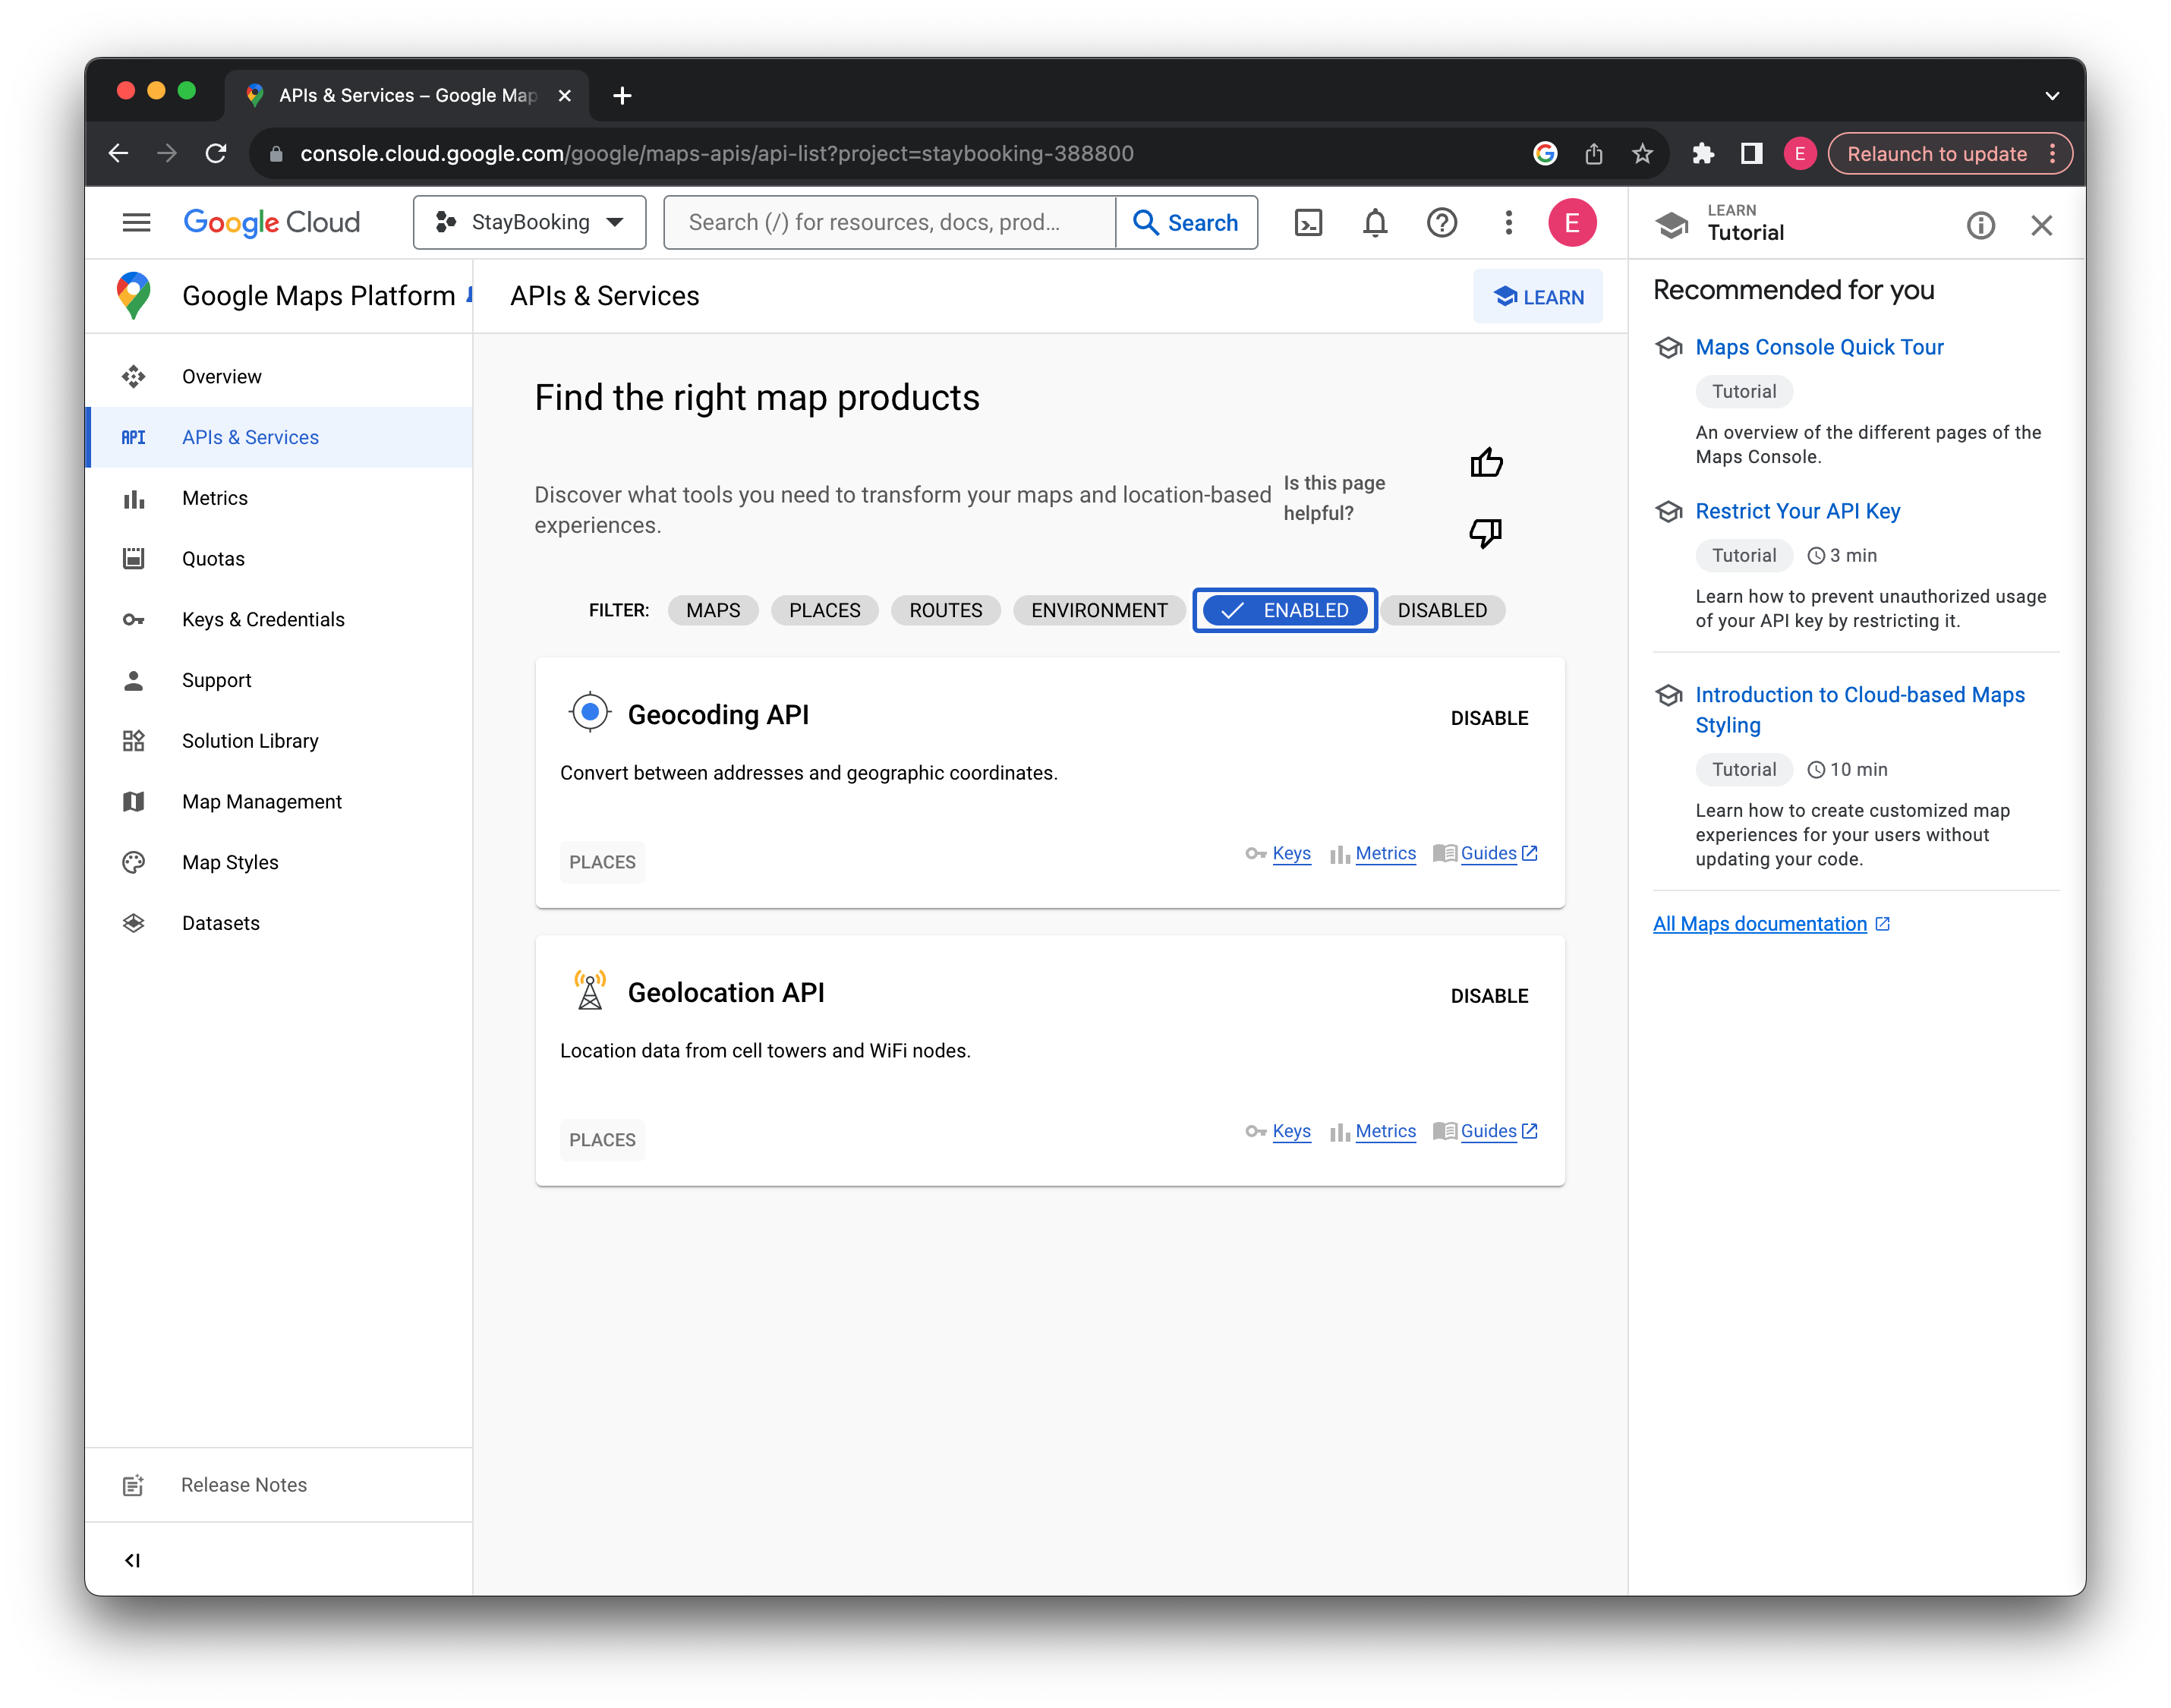
Task: Click the thumbs up feedback icon
Action: tap(1486, 462)
